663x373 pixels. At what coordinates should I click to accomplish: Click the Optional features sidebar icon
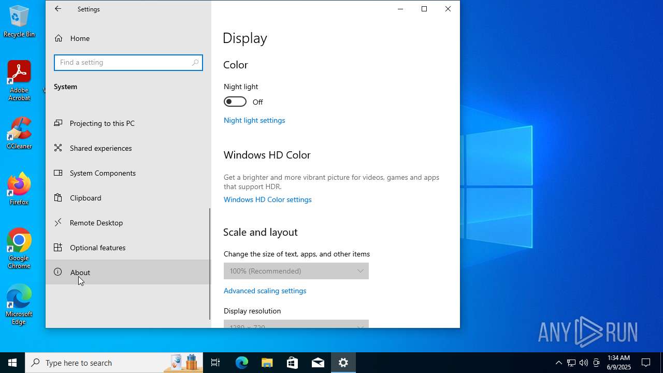[58, 247]
